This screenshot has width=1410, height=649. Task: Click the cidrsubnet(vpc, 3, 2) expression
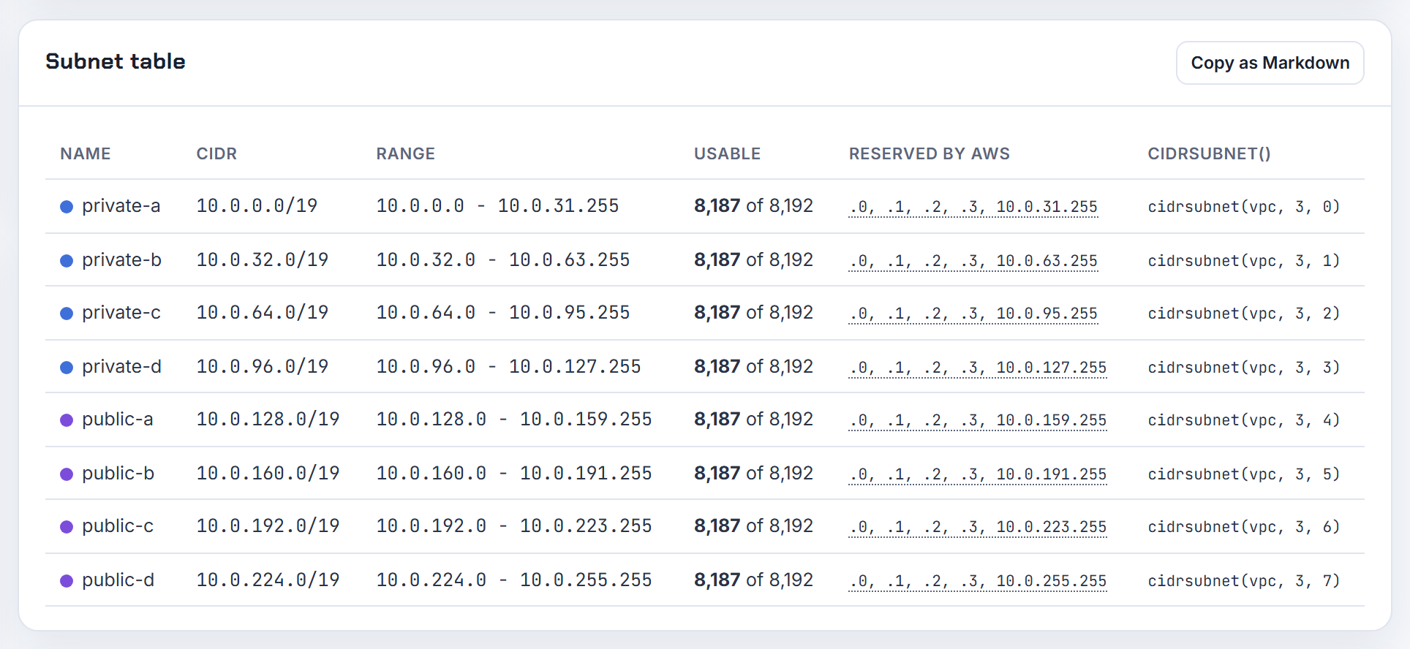[1243, 314]
